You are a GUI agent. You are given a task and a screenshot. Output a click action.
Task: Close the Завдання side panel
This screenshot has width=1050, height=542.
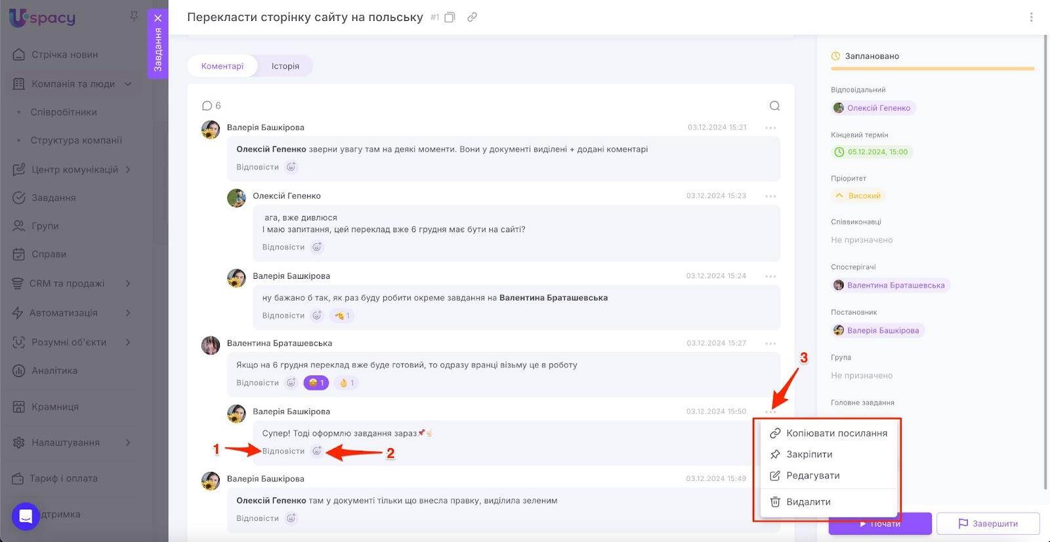click(x=157, y=18)
